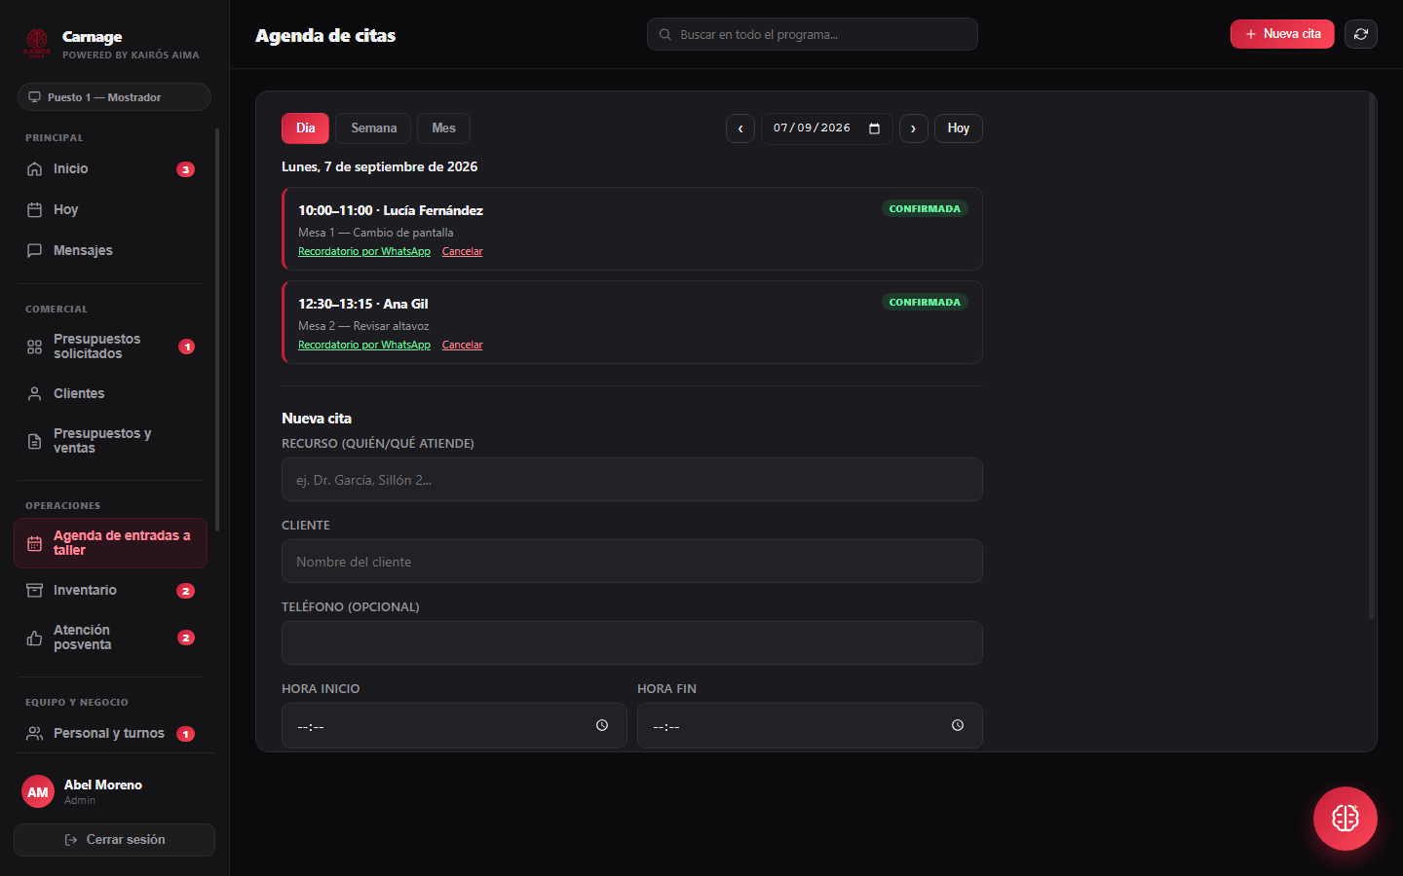Open Clientes in sidebar
Screen dimensions: 1403x876
point(110,394)
